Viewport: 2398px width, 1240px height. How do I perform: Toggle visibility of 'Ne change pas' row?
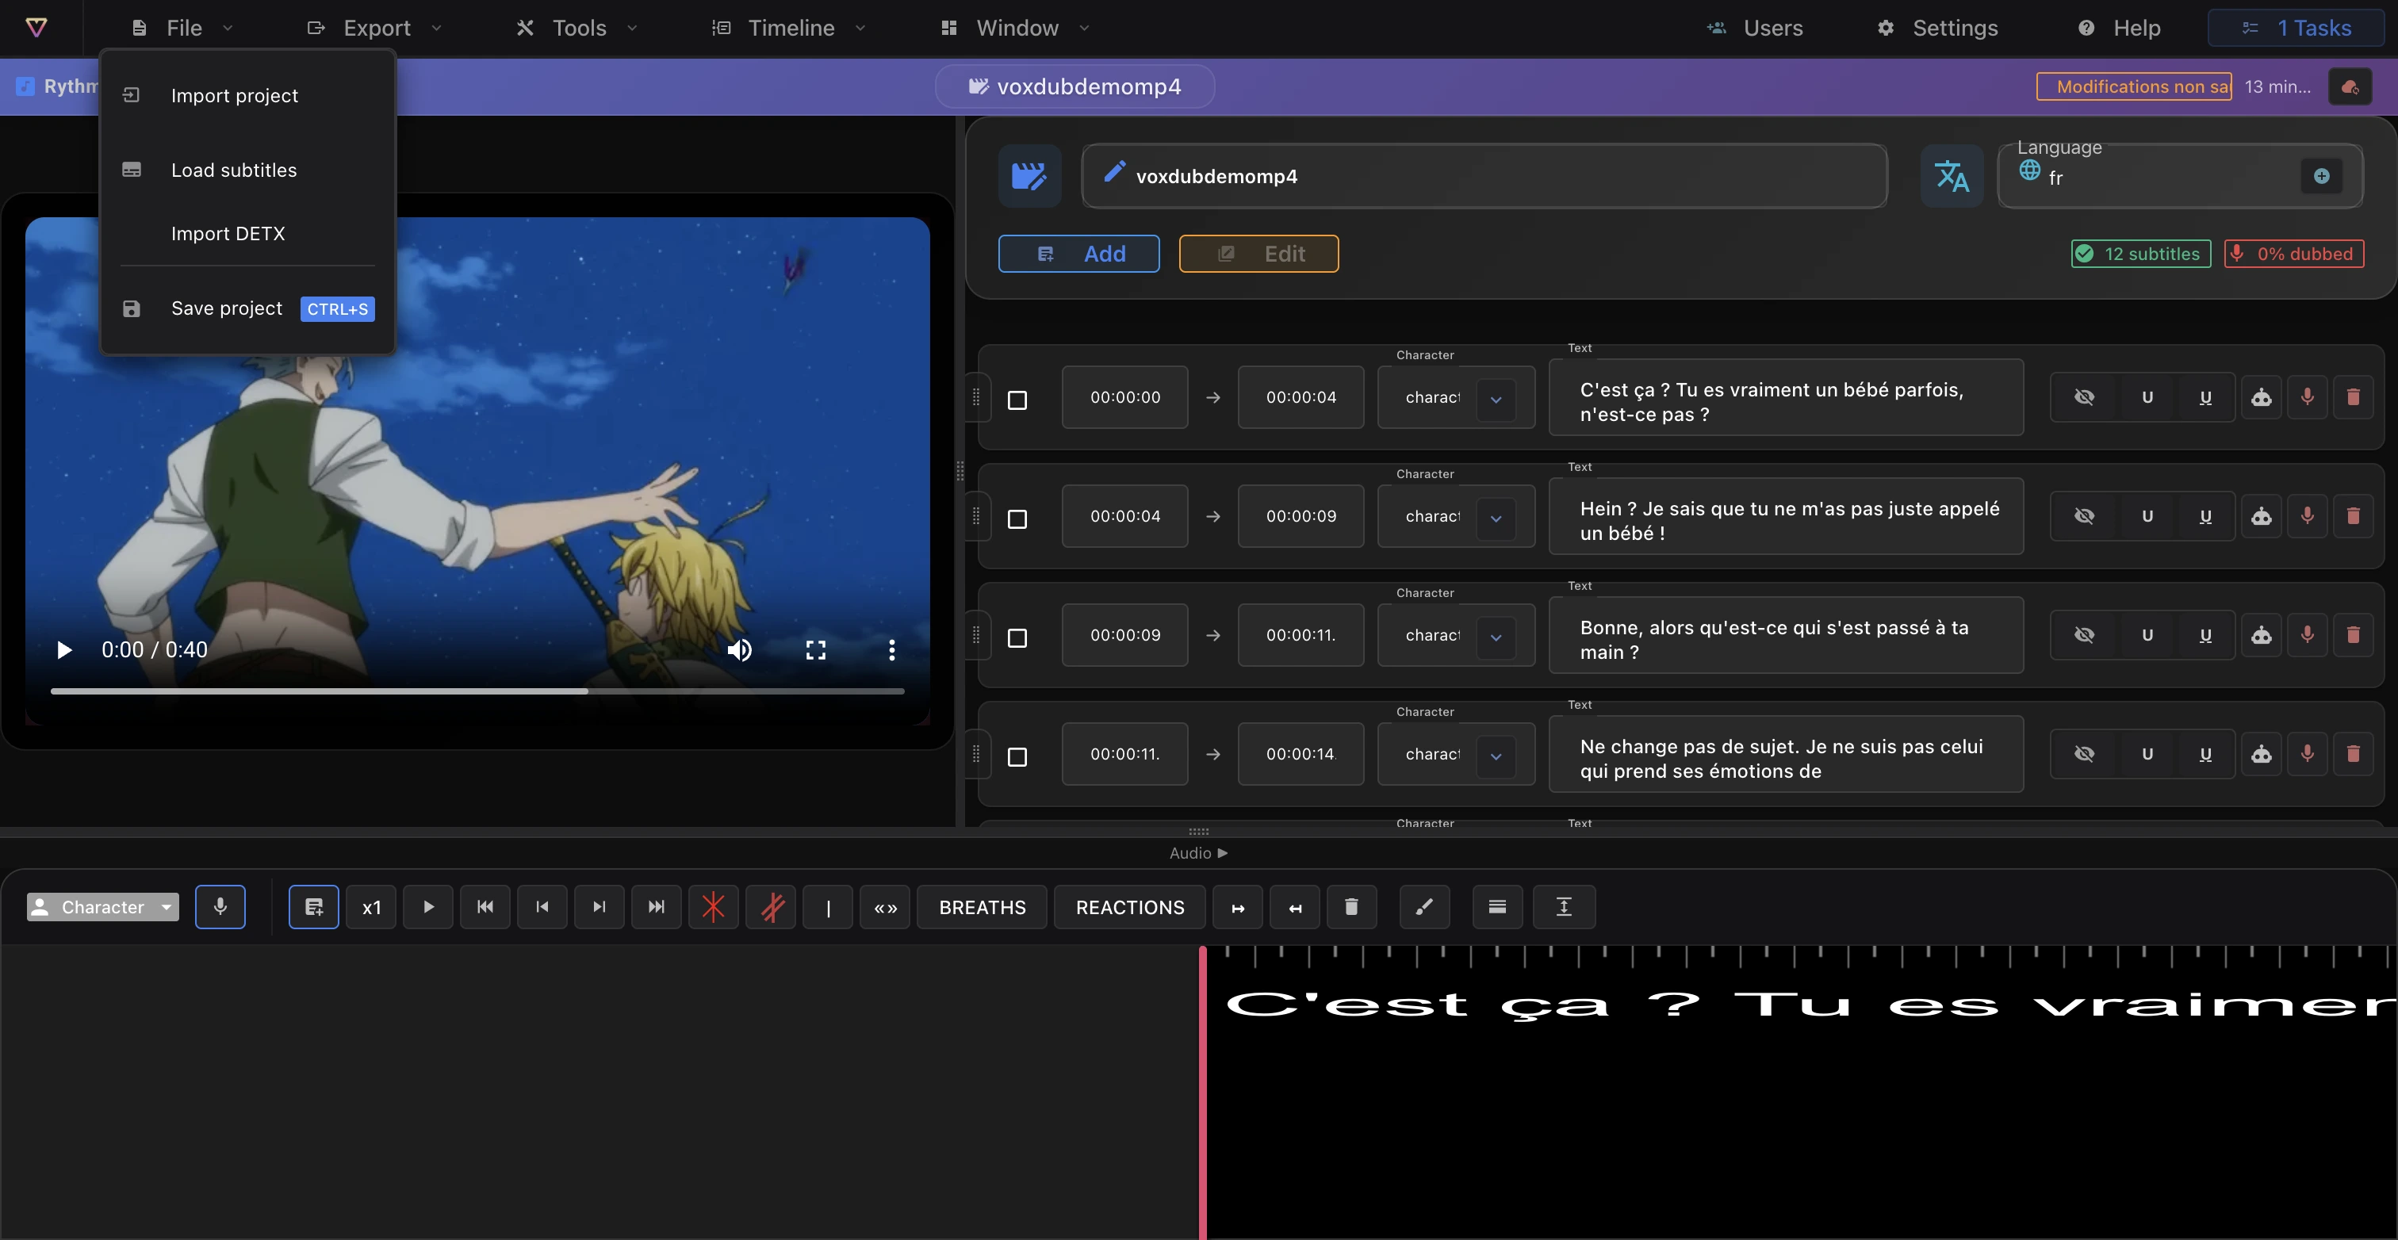pos(2084,755)
